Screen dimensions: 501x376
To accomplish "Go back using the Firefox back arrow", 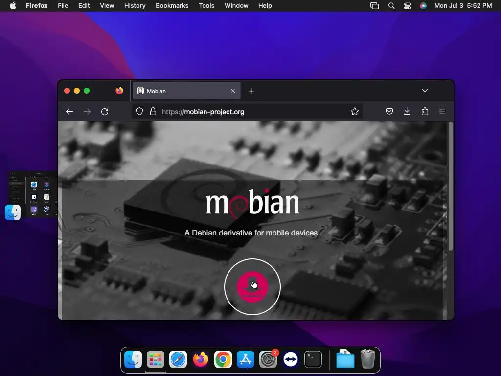I will coord(69,112).
